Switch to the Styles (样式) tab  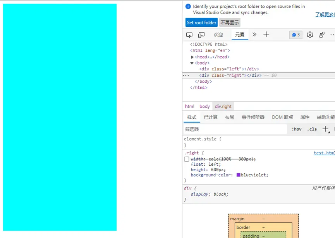pyautogui.click(x=192, y=117)
